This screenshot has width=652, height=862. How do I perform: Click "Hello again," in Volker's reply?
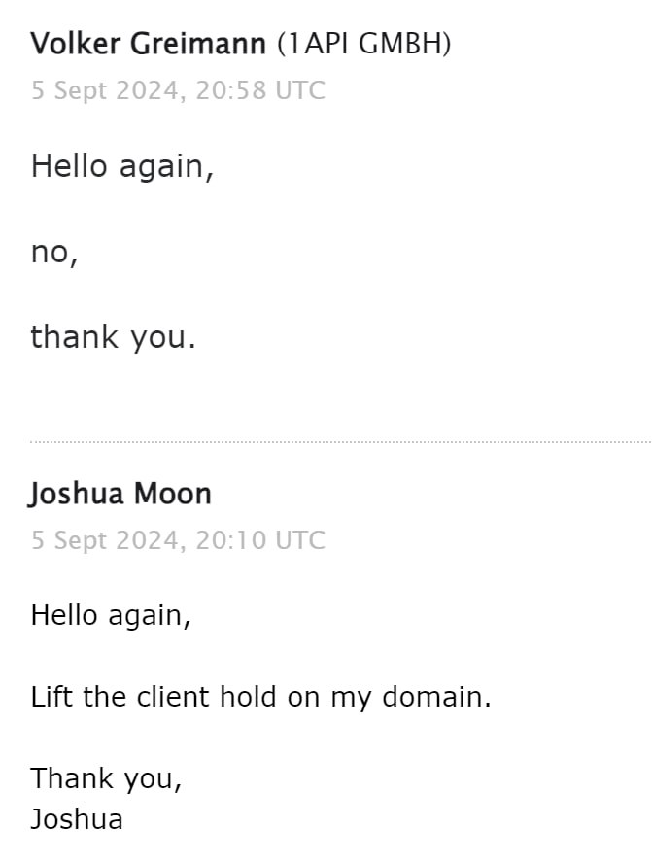click(121, 166)
